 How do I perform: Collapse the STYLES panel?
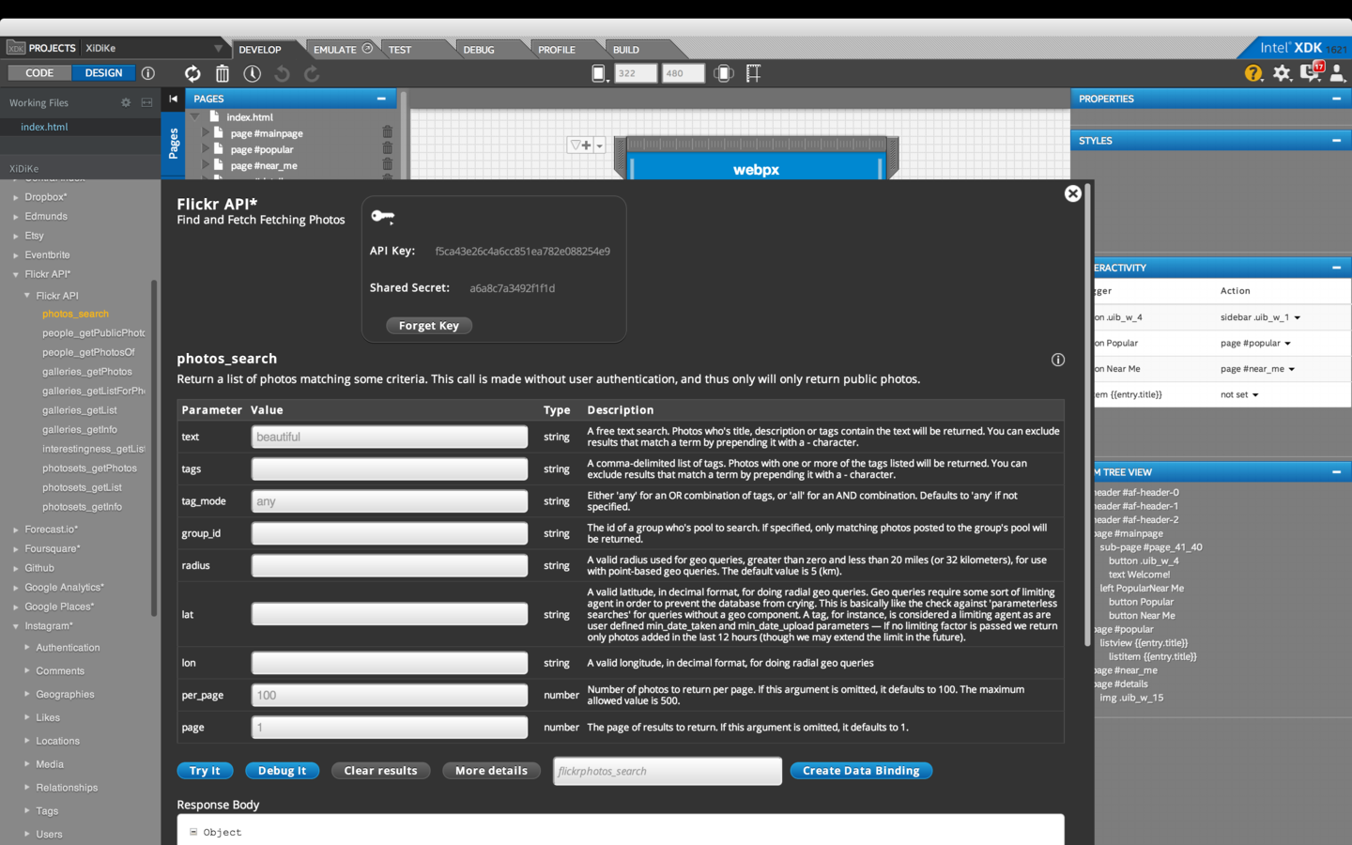point(1336,141)
